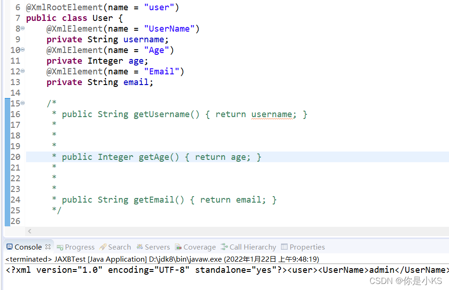Click the horizontal scrollbar left arrow

pyautogui.click(x=29, y=231)
